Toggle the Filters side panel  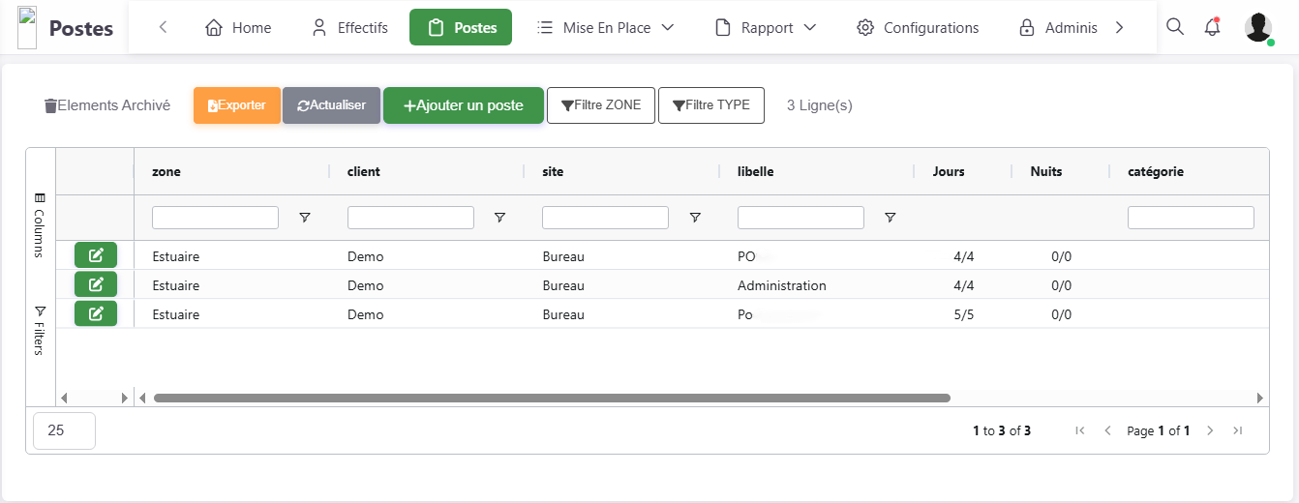(40, 330)
